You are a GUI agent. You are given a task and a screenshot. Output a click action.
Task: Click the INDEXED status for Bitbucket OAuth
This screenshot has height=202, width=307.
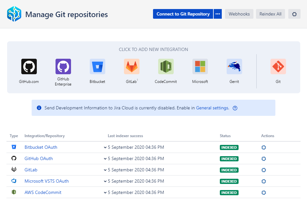point(229,147)
